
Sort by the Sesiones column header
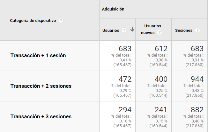[184, 31]
